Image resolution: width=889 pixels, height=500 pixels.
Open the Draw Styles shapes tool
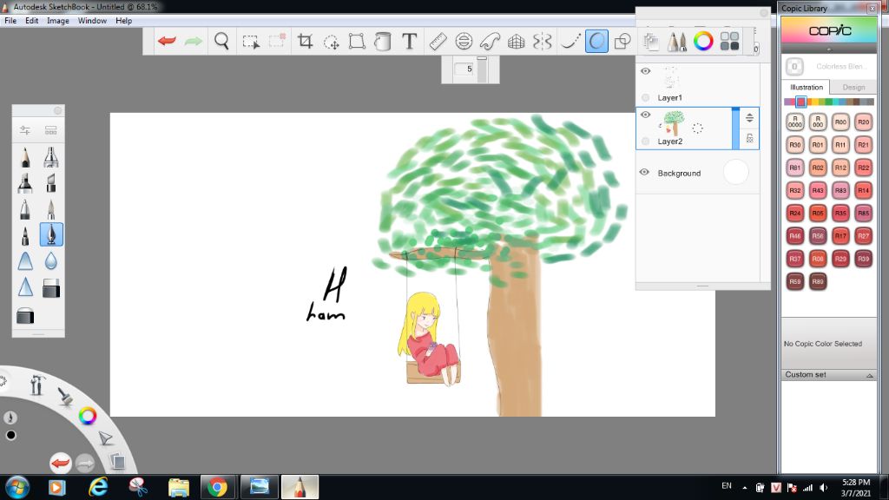(622, 42)
